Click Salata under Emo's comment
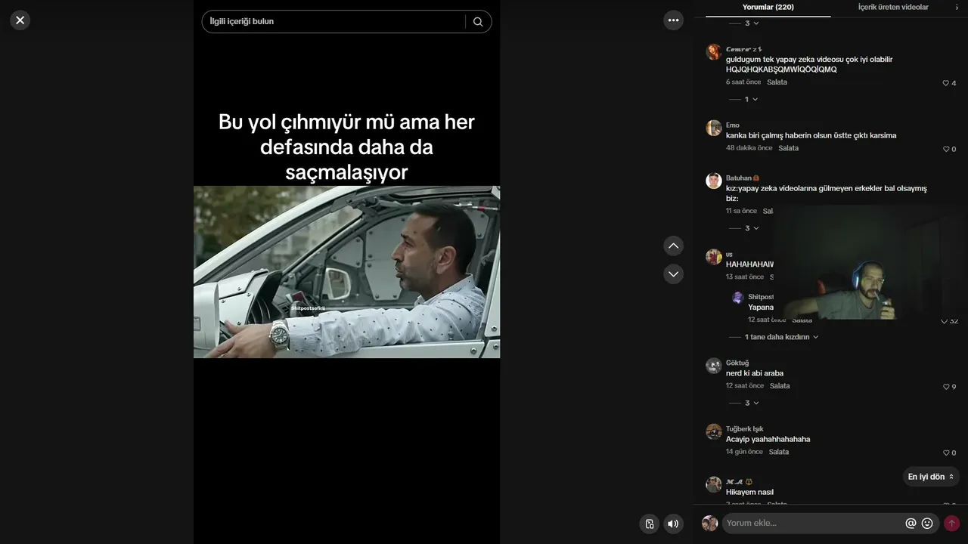Viewport: 968px width, 544px height. (788, 148)
